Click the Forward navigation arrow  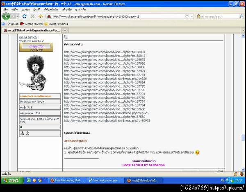point(13,16)
